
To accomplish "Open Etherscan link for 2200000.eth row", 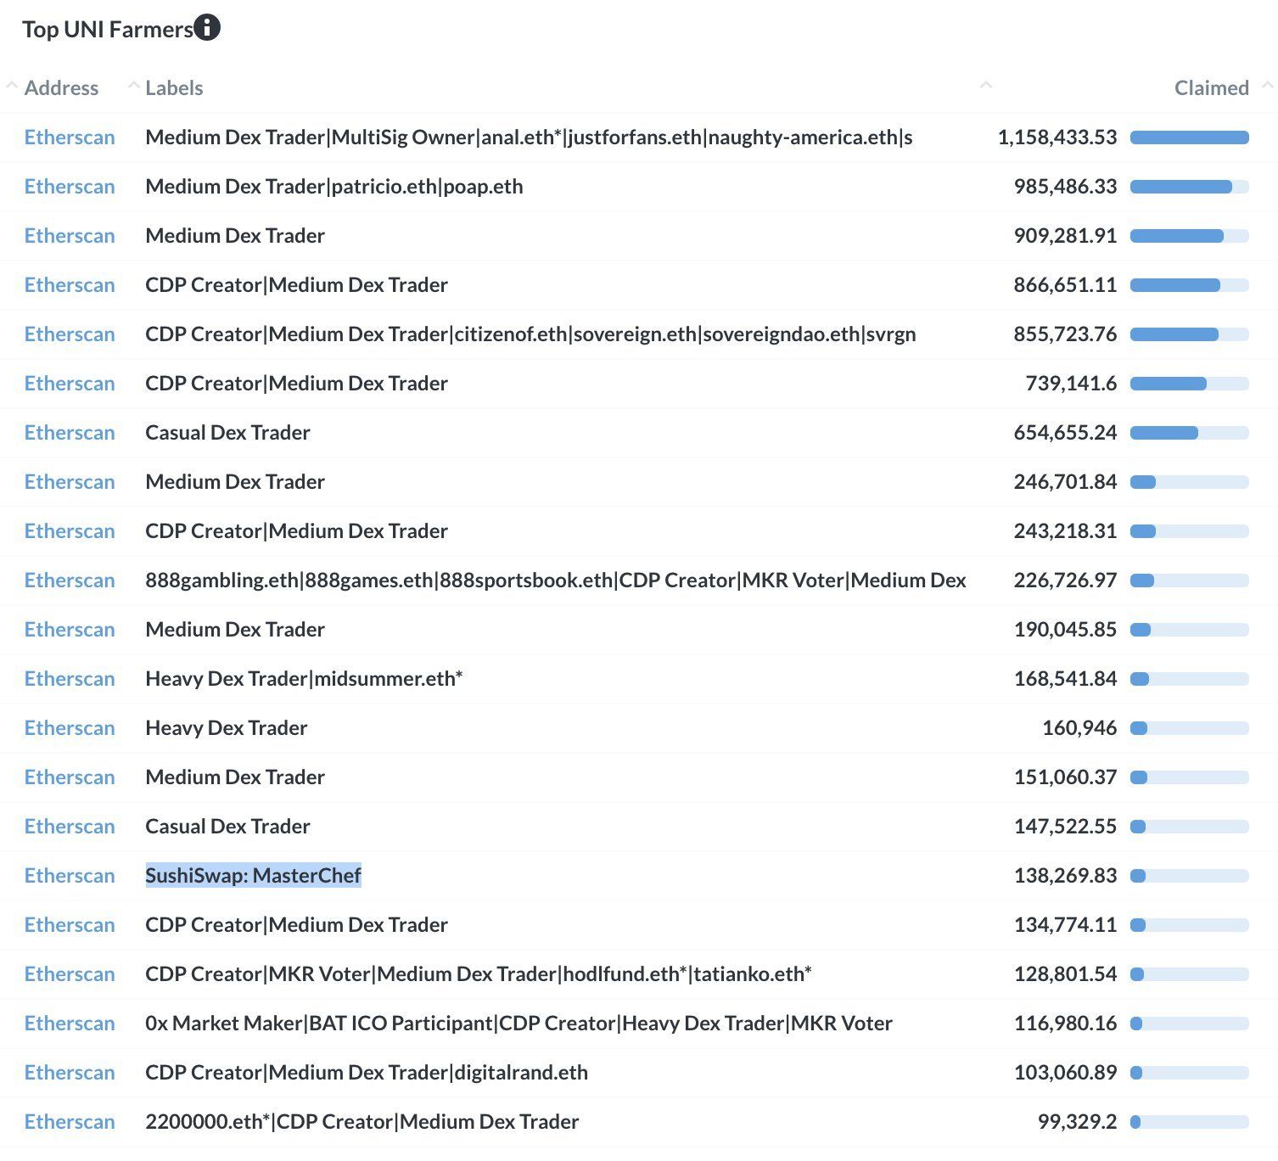I will [x=70, y=1122].
